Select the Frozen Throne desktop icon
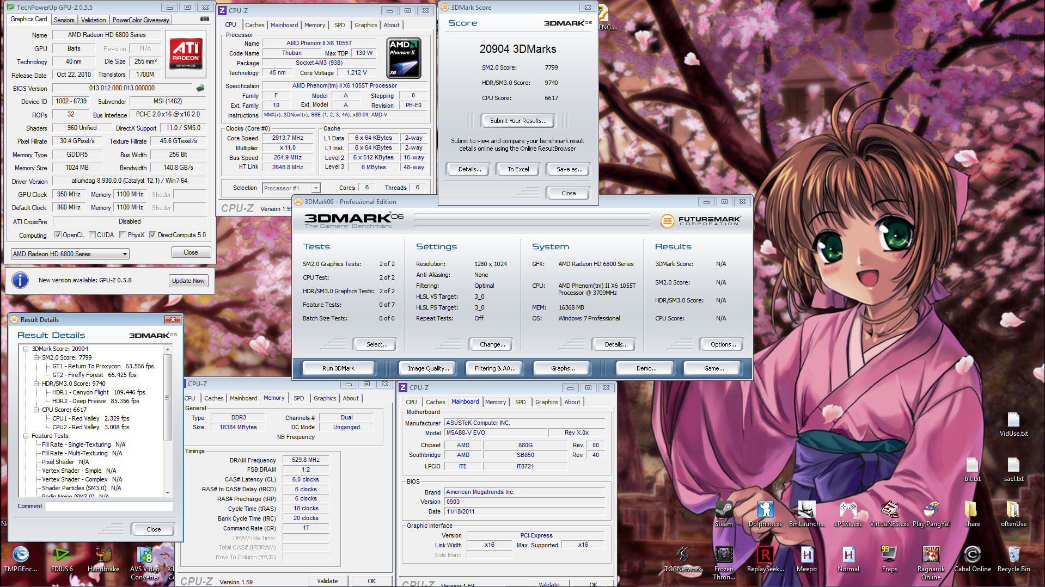Image resolution: width=1045 pixels, height=587 pixels. [724, 563]
